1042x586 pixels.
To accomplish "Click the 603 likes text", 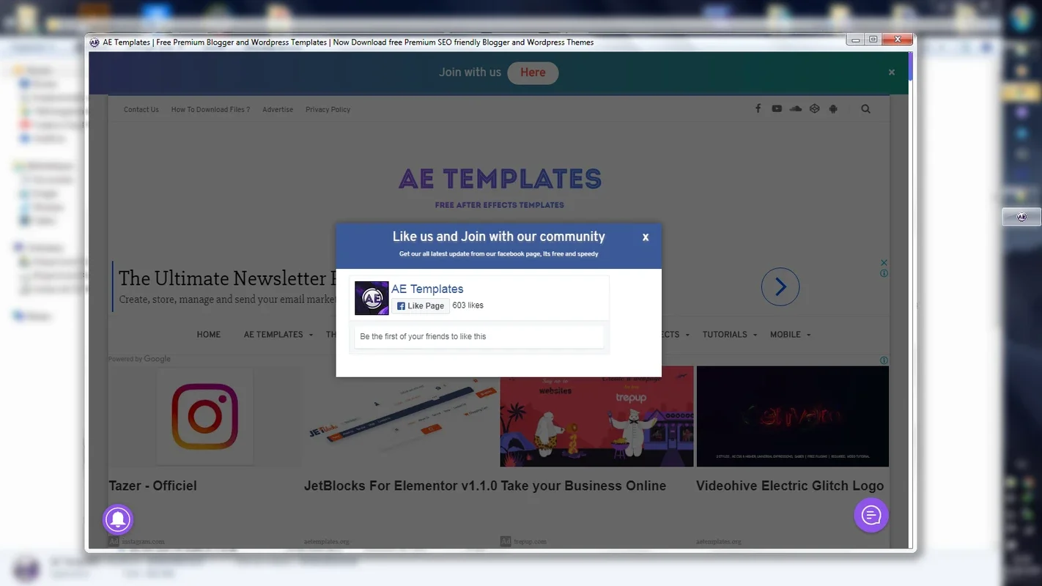I will [x=468, y=305].
